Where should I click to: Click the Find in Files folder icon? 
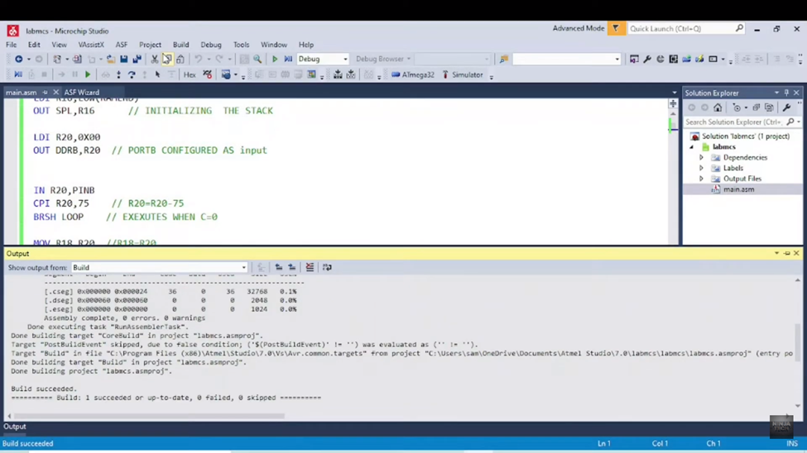(x=504, y=60)
